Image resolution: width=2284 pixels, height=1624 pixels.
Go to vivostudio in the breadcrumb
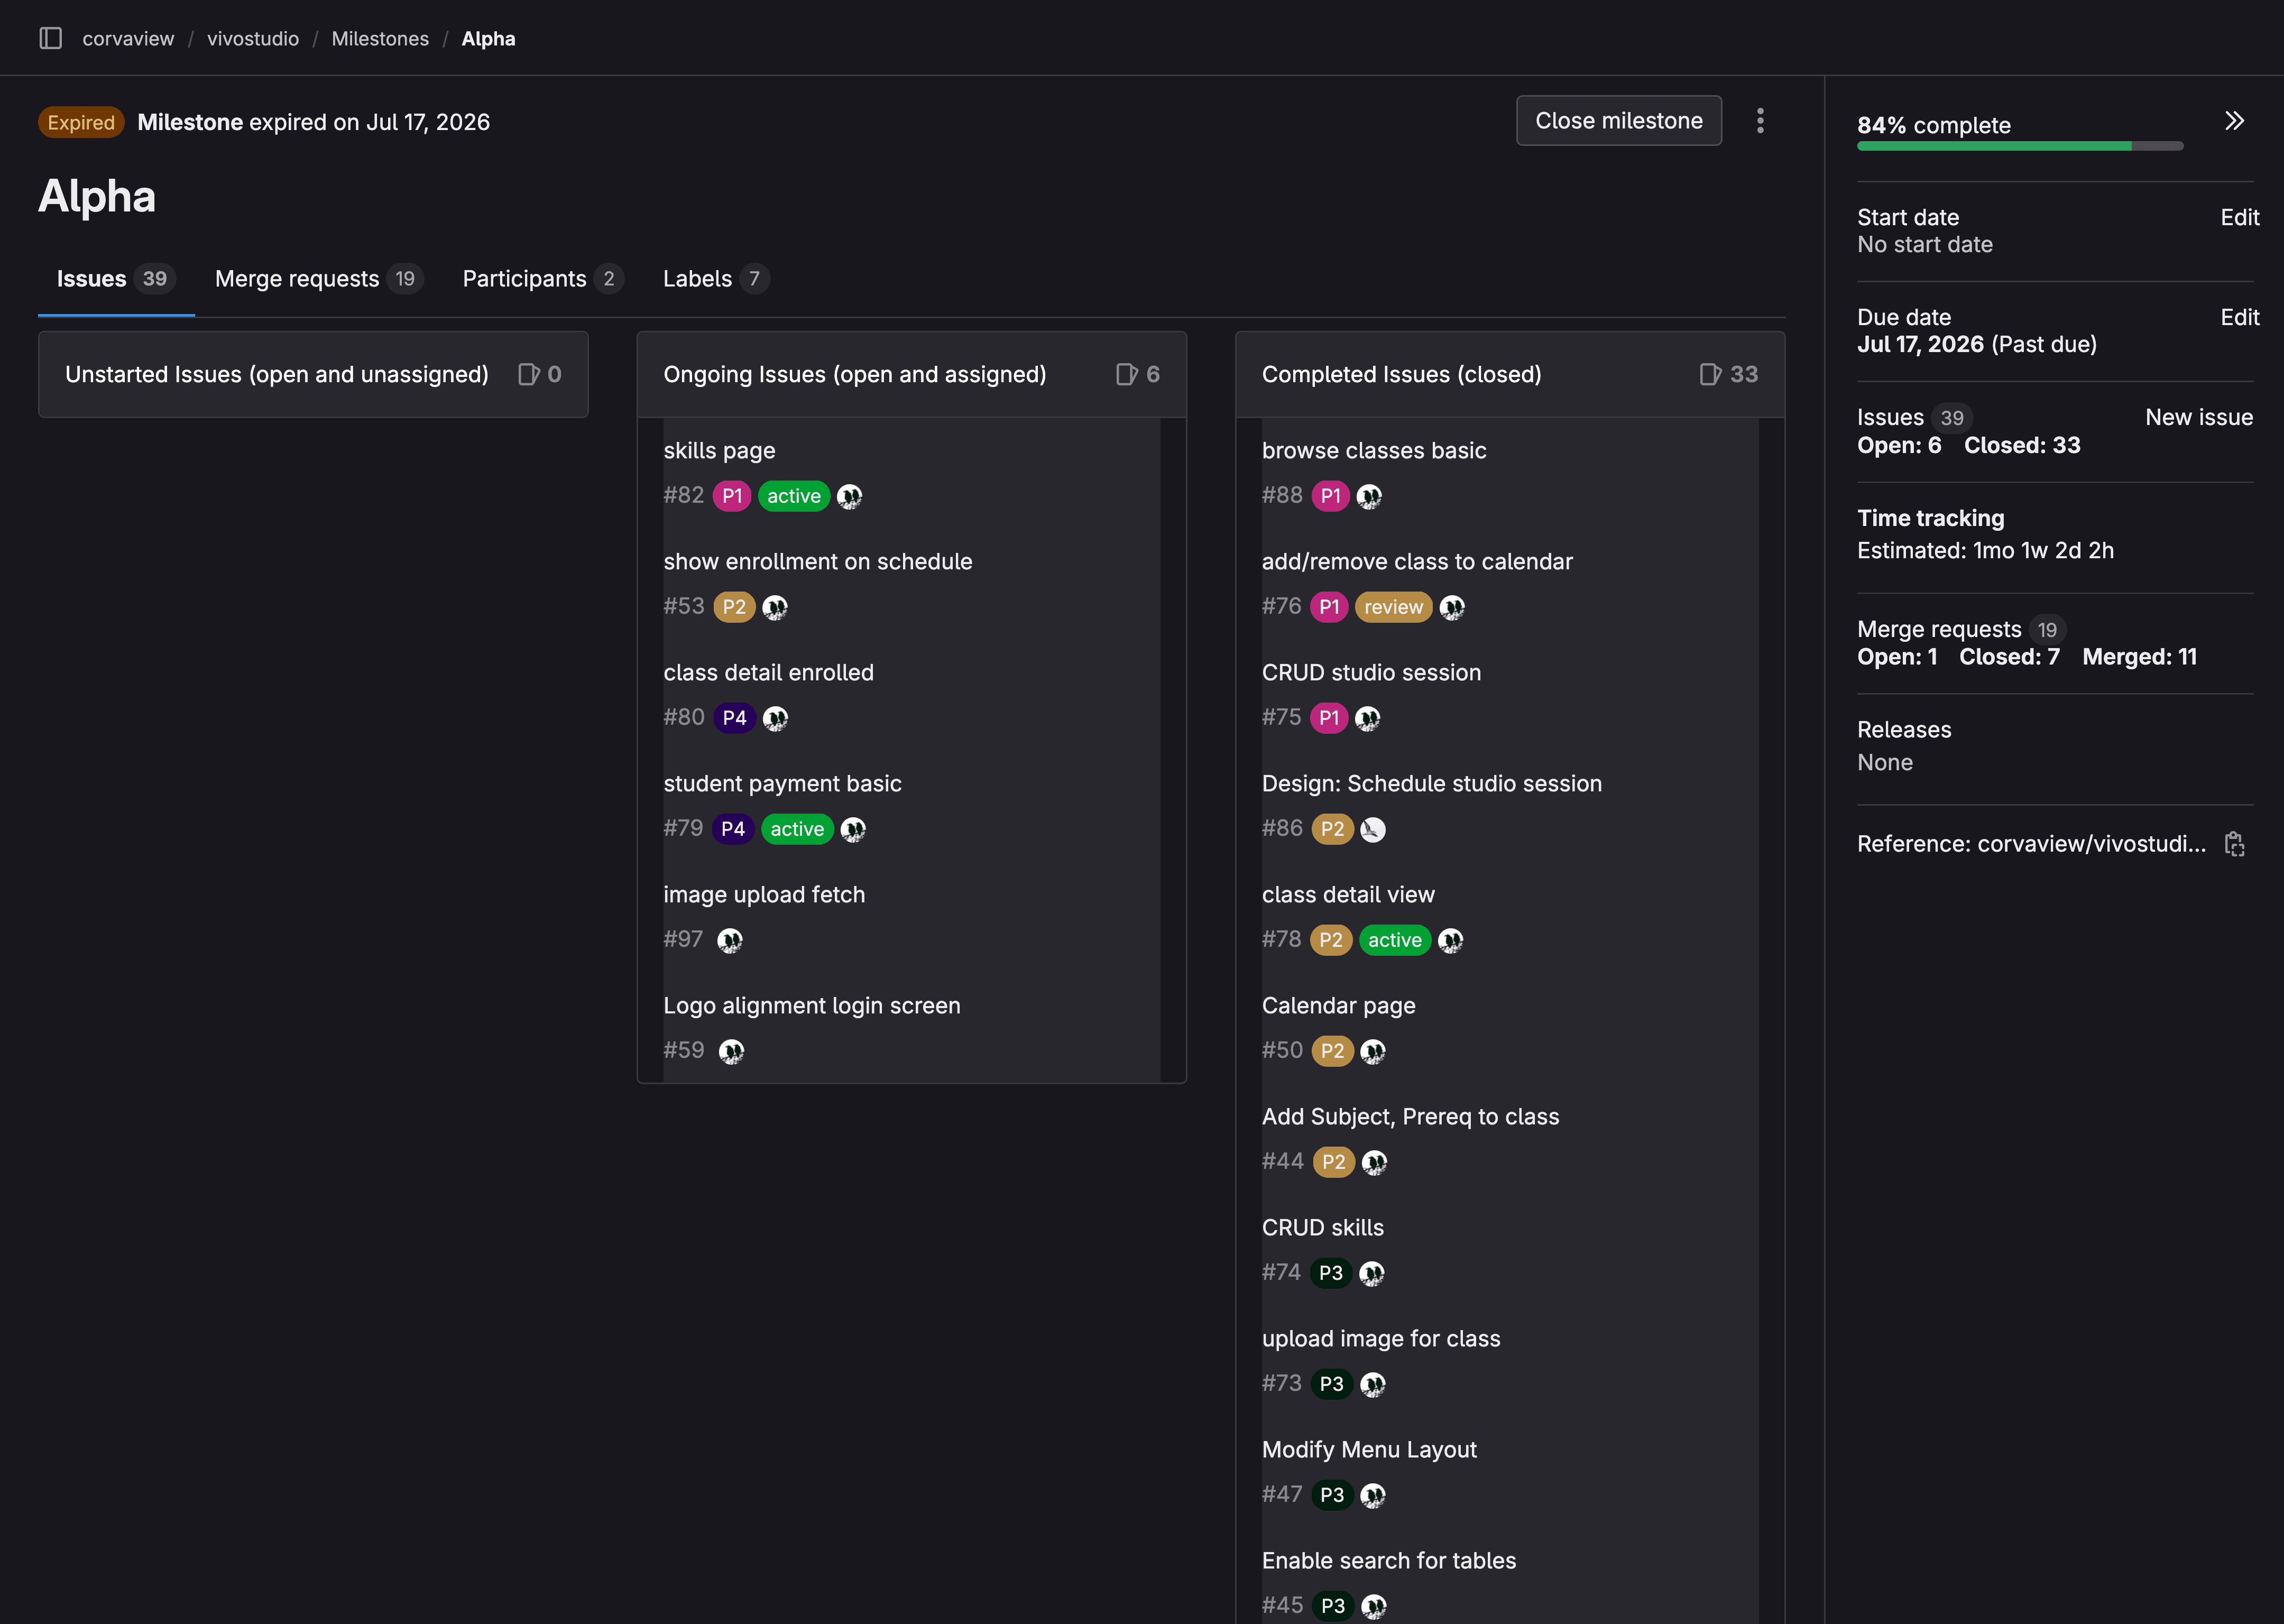tap(253, 38)
